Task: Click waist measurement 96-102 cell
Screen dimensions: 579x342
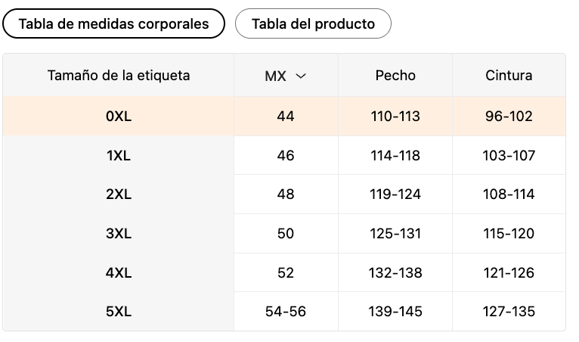Action: pyautogui.click(x=509, y=117)
